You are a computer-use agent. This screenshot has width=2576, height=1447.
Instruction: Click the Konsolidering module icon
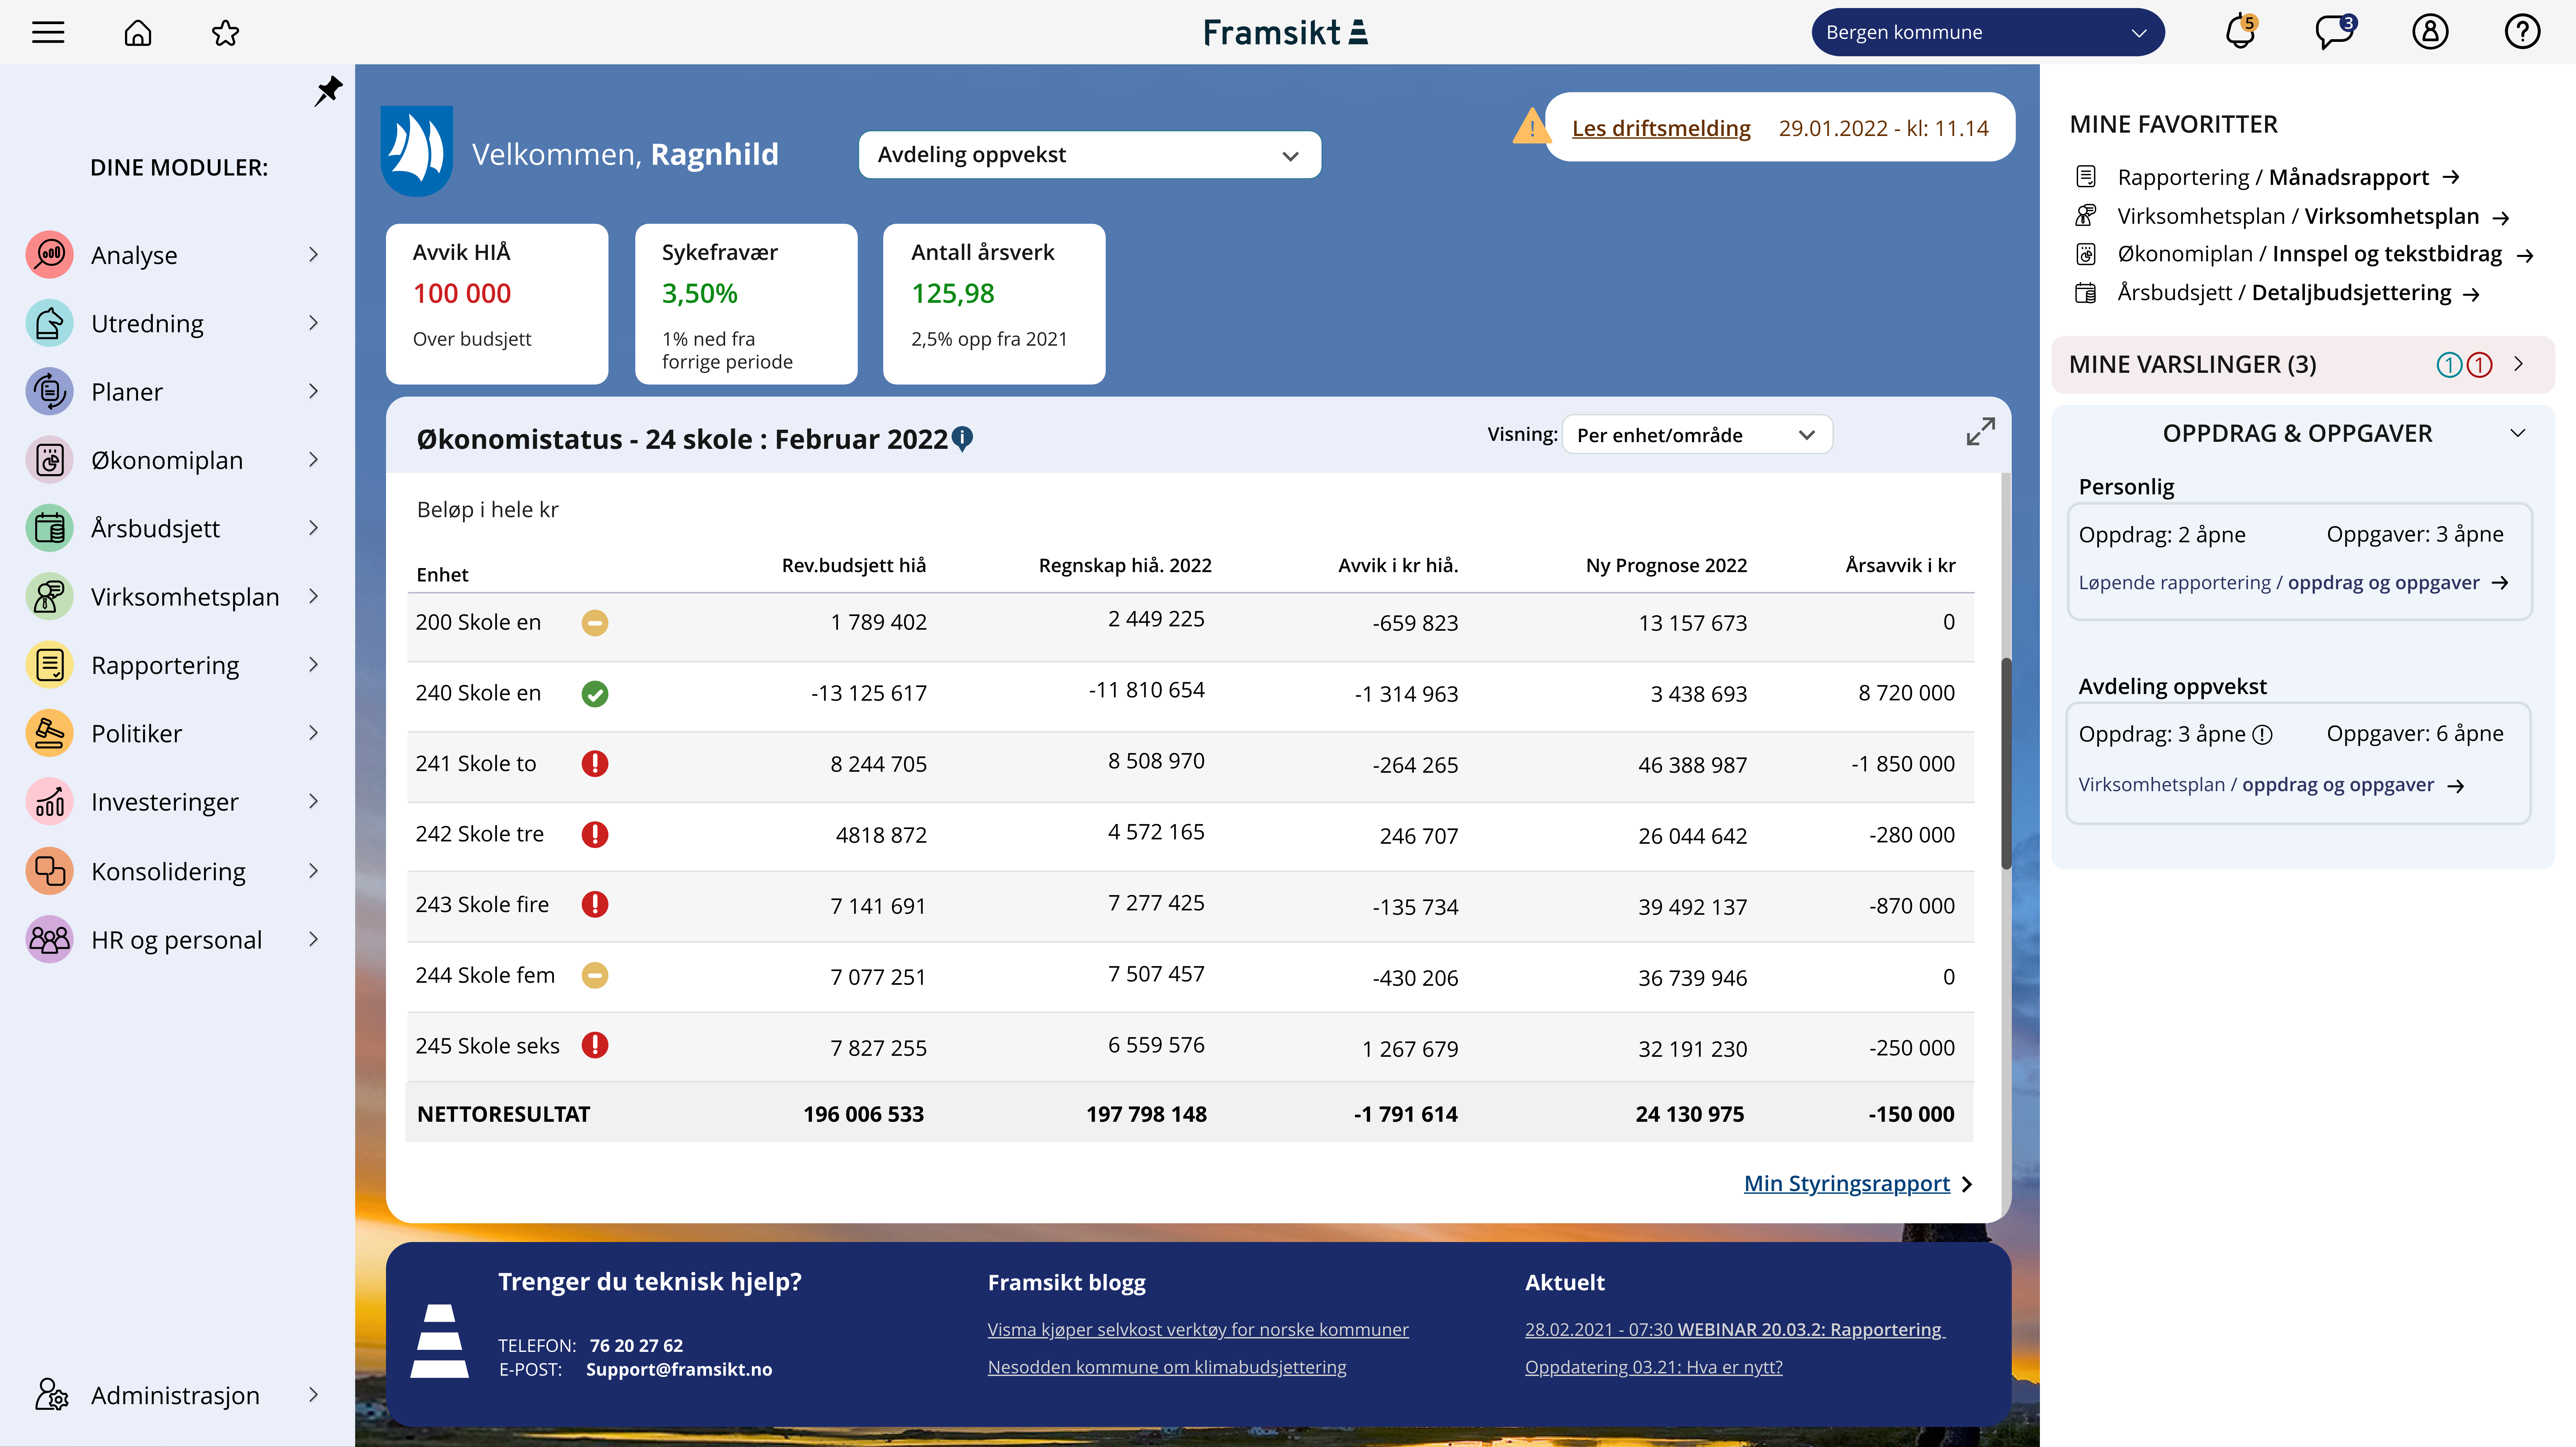click(49, 871)
